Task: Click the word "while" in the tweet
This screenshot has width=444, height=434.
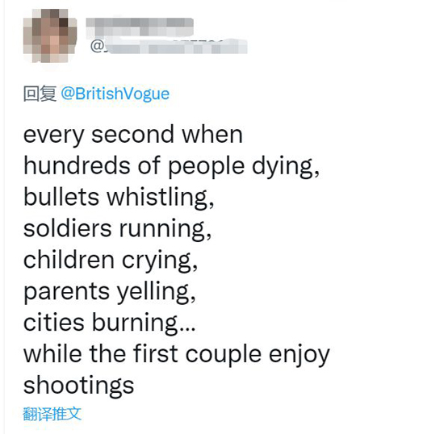Action: click(52, 353)
